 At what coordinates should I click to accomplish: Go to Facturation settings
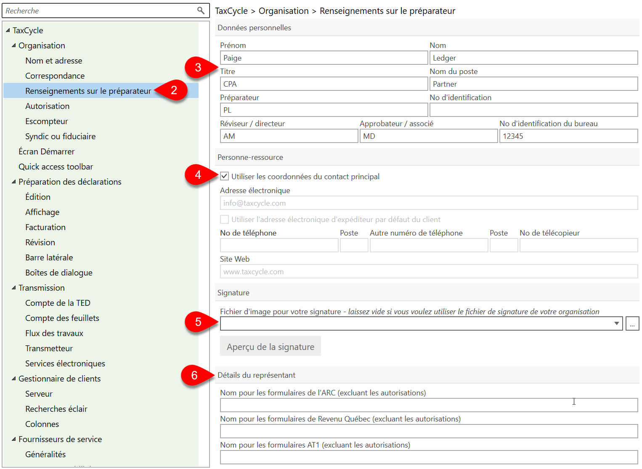[45, 227]
